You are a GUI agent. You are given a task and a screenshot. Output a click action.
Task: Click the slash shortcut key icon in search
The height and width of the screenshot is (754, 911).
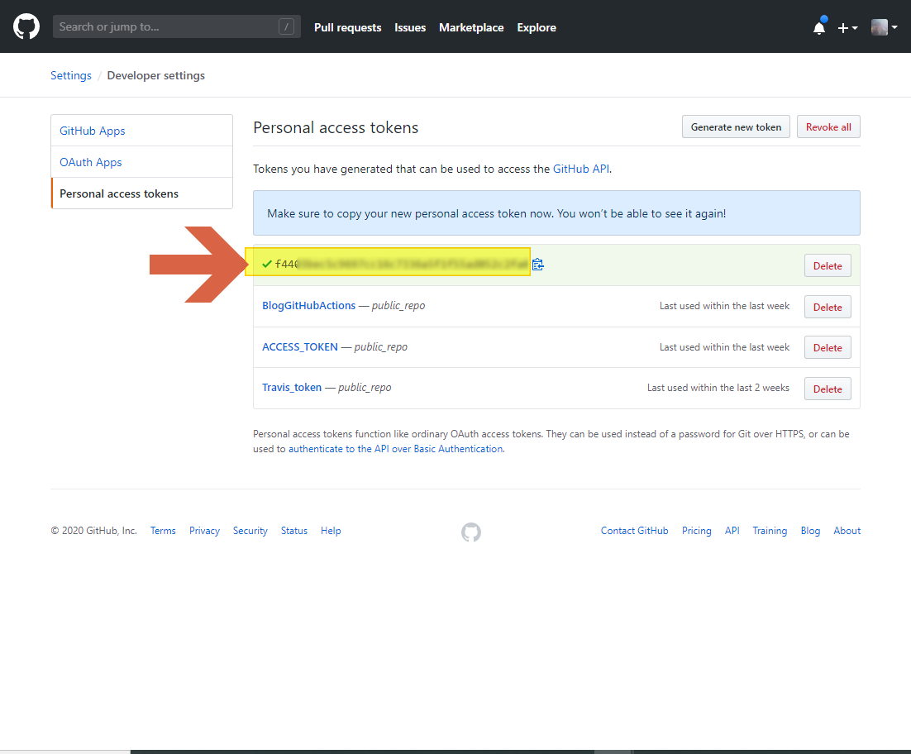pos(286,26)
